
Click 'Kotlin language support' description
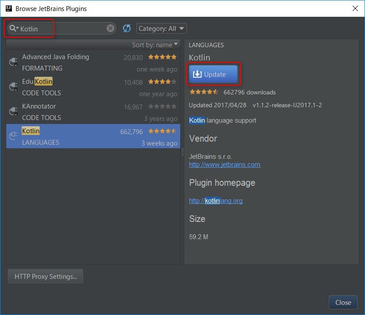coord(223,120)
